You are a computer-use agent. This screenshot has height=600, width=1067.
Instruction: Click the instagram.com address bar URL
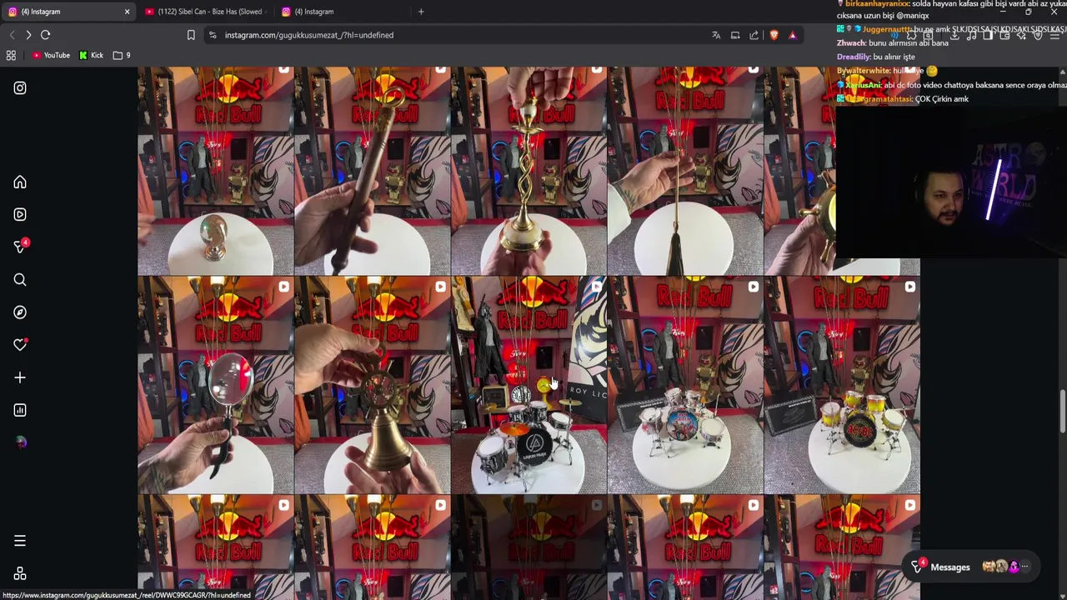point(309,35)
